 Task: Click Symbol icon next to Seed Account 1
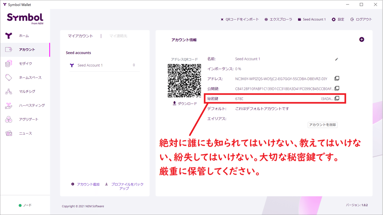coord(72,65)
